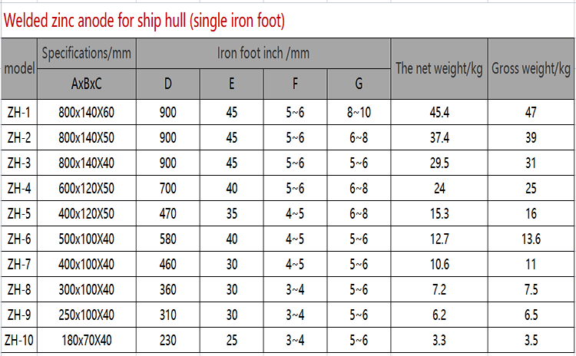The width and height of the screenshot is (576, 356).
Task: Click the red table title text
Action: 145,21
